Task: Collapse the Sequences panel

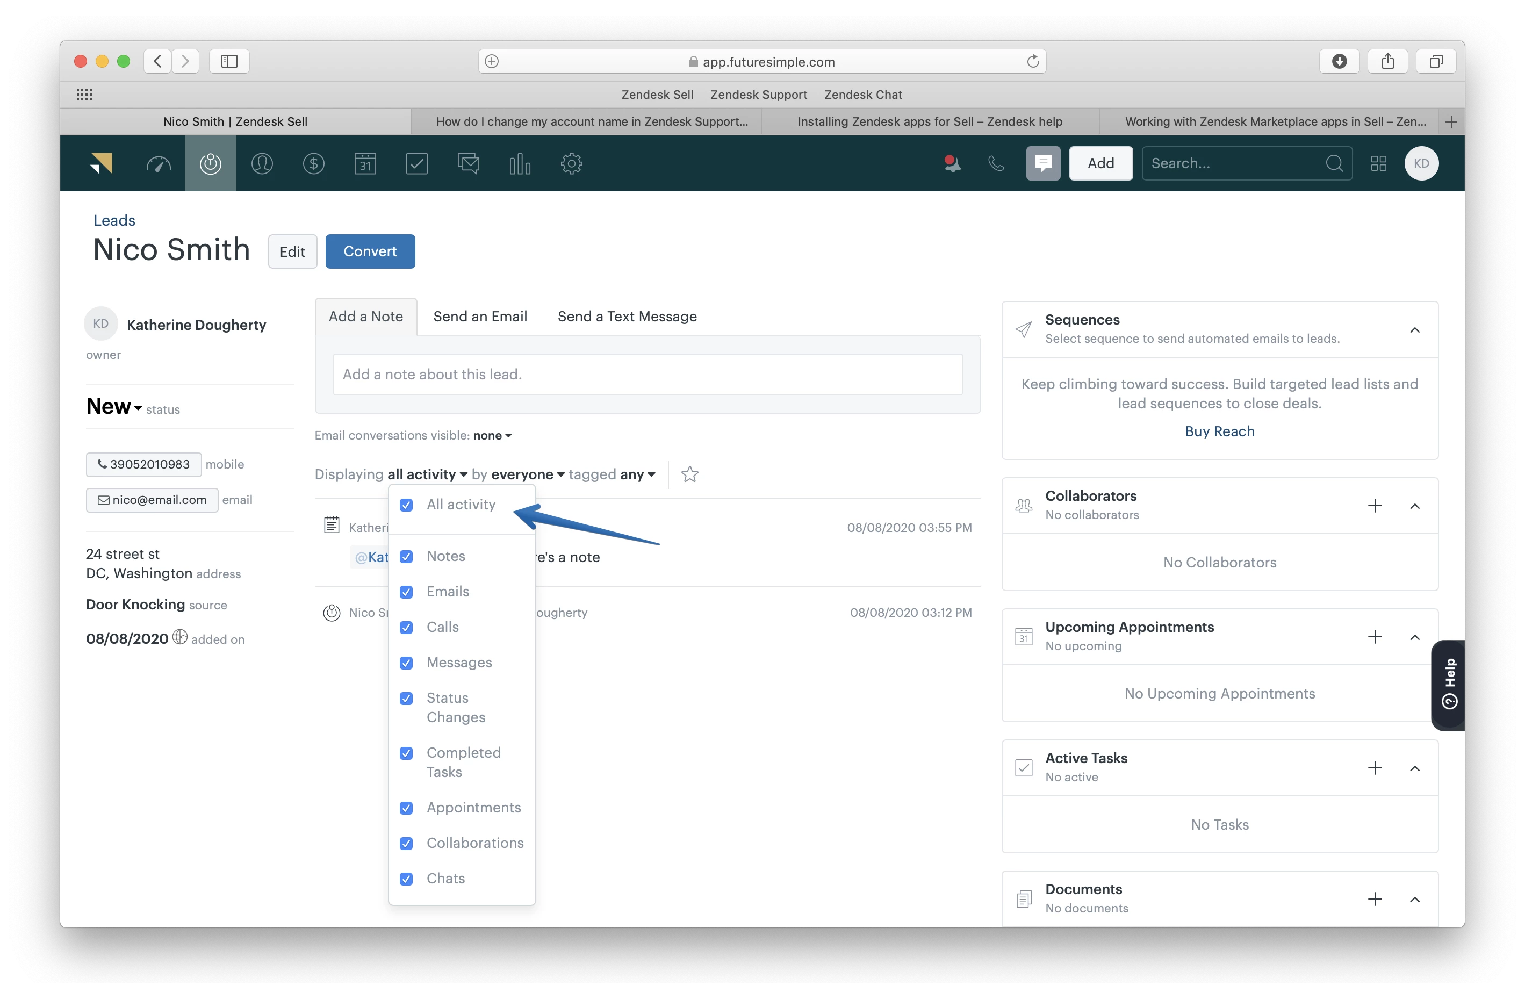Action: [1414, 330]
